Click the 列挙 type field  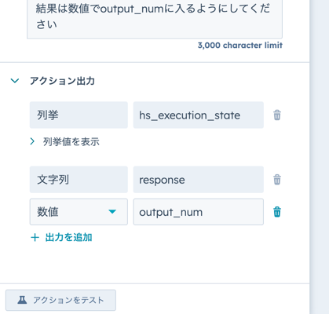[x=79, y=115]
